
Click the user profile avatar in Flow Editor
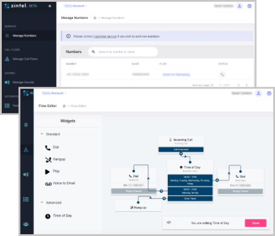(259, 94)
